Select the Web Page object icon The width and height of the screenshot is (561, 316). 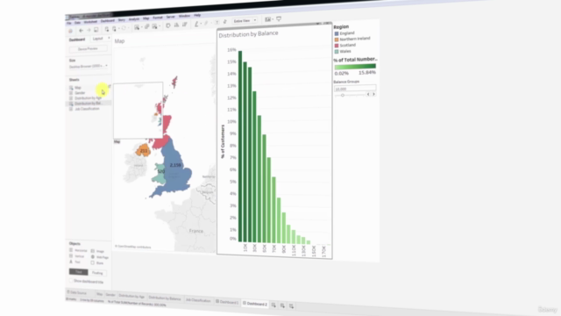(93, 257)
